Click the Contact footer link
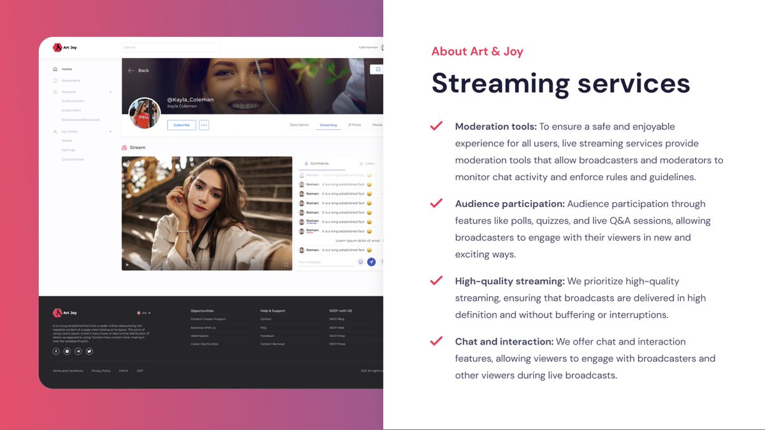 coord(266,319)
